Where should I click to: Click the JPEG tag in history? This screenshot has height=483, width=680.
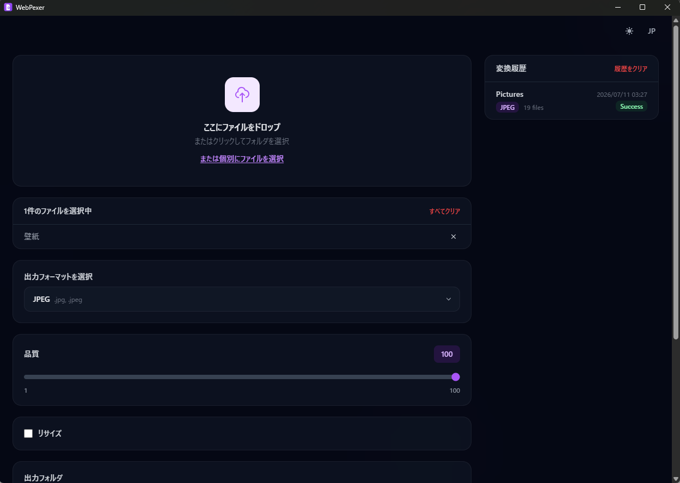click(x=507, y=107)
